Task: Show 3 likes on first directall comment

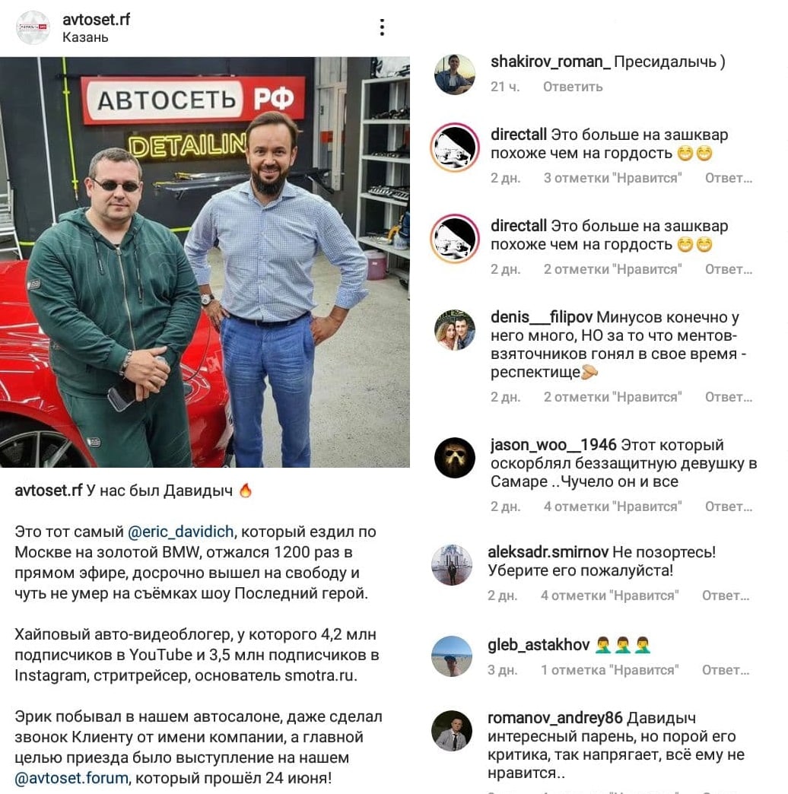Action: pos(612,178)
